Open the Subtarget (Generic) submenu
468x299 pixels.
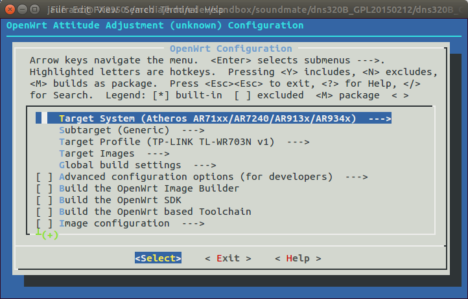click(132, 130)
